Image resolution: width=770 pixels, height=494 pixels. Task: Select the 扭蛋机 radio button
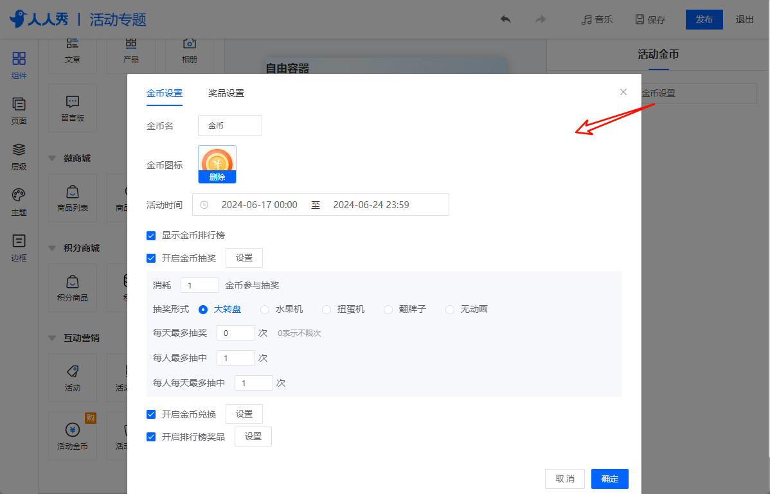tap(327, 310)
